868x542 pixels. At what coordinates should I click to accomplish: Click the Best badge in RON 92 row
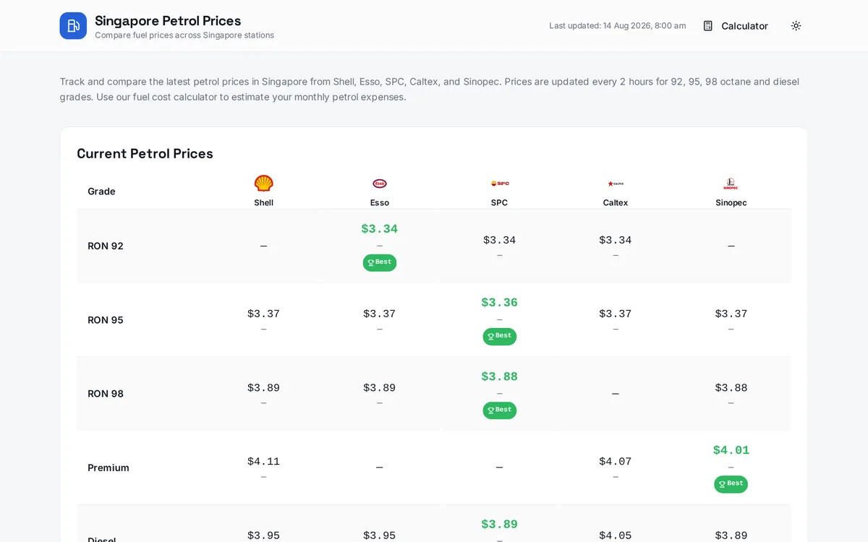pyautogui.click(x=380, y=262)
